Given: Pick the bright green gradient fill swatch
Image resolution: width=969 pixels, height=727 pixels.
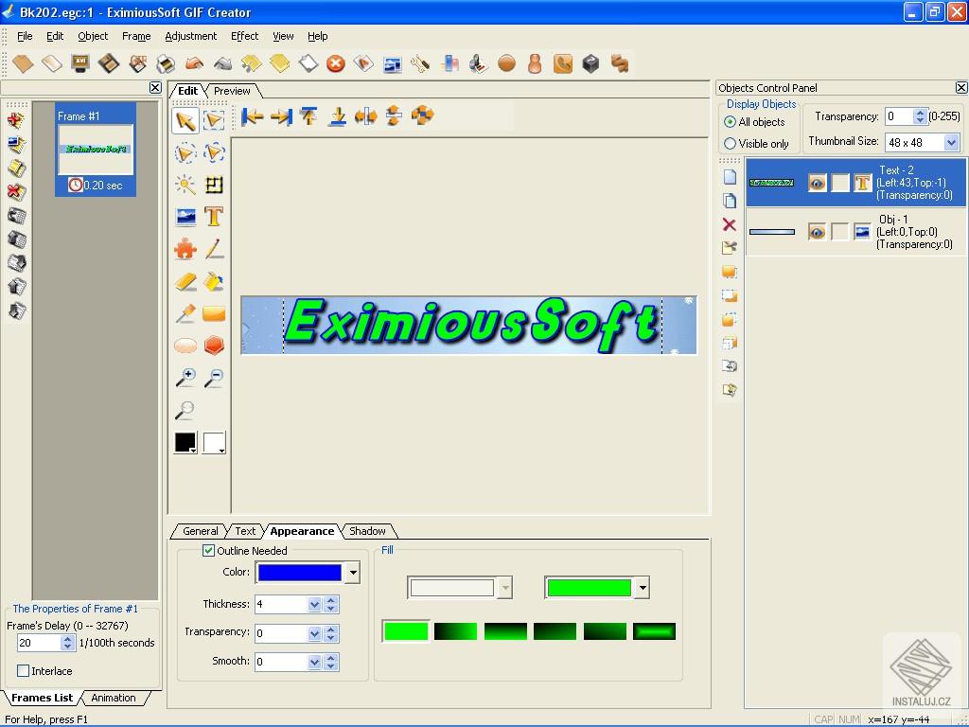Looking at the screenshot, I should 405,630.
